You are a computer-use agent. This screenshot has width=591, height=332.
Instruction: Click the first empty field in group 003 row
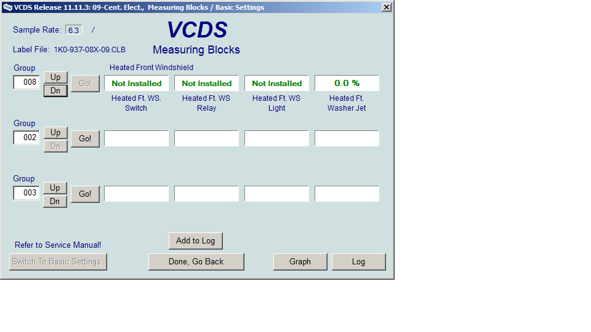point(137,194)
